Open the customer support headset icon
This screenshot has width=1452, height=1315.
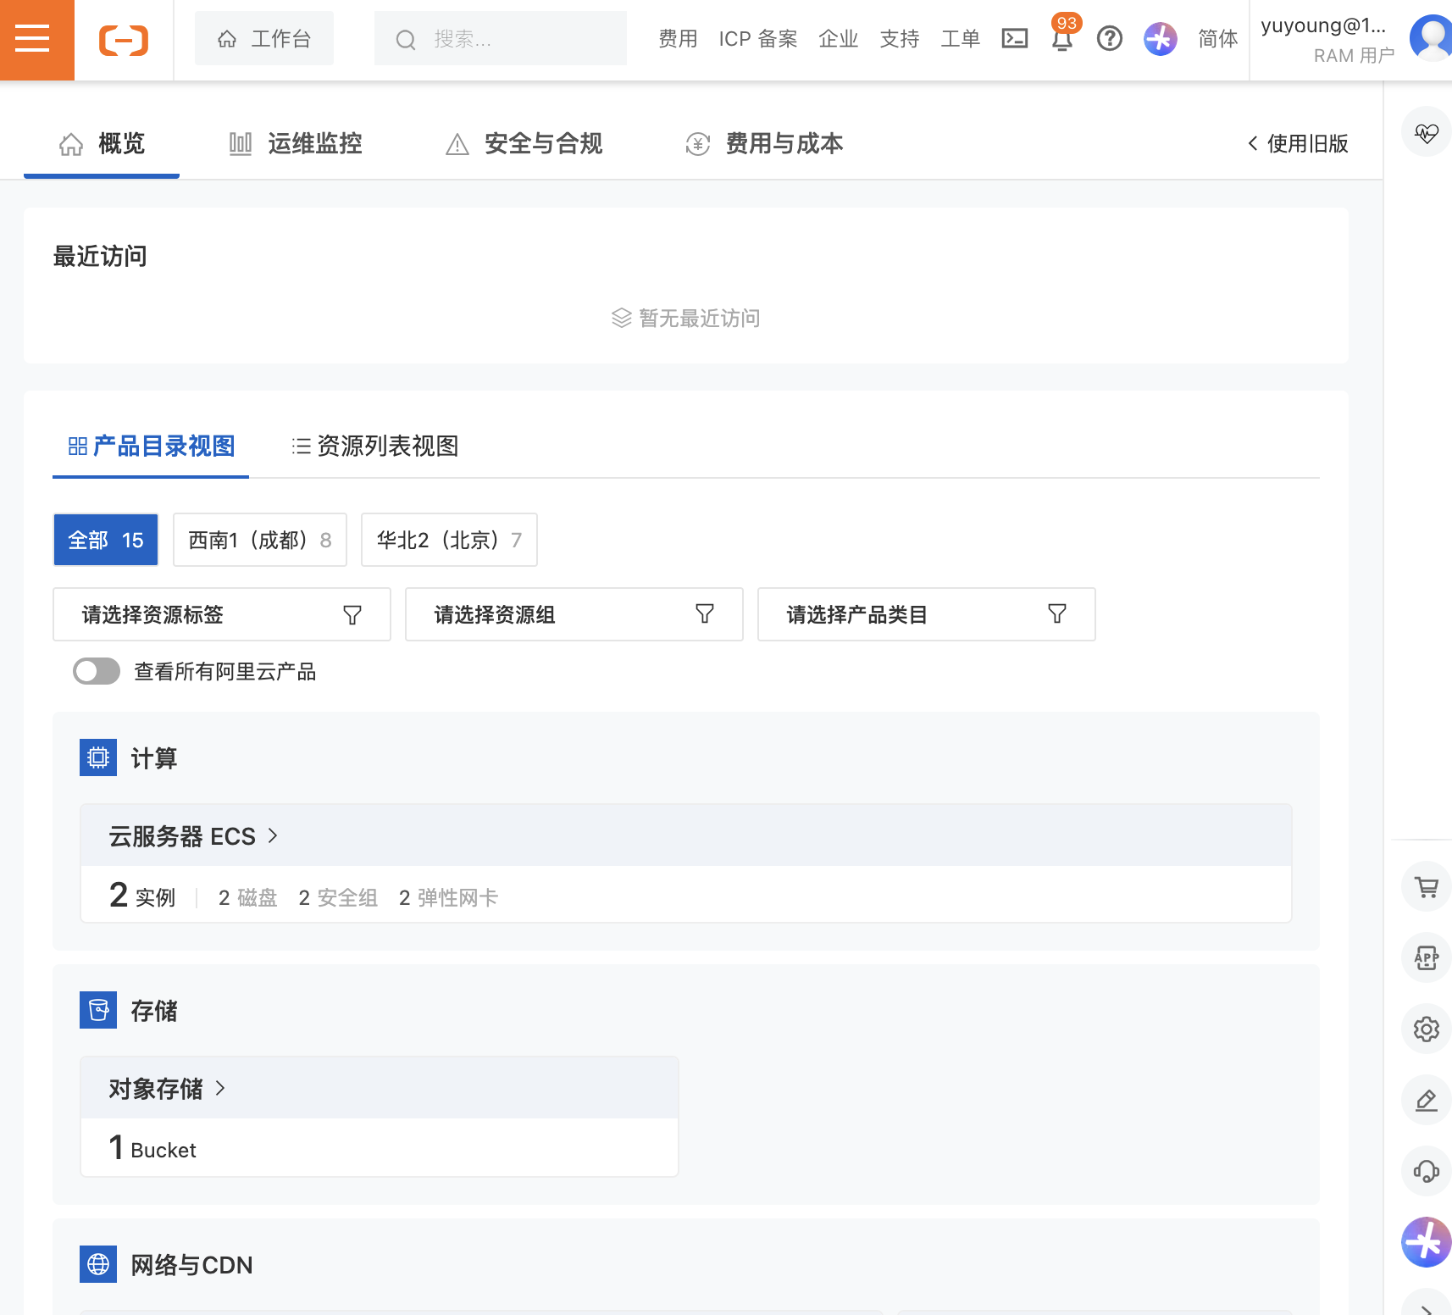[1426, 1172]
